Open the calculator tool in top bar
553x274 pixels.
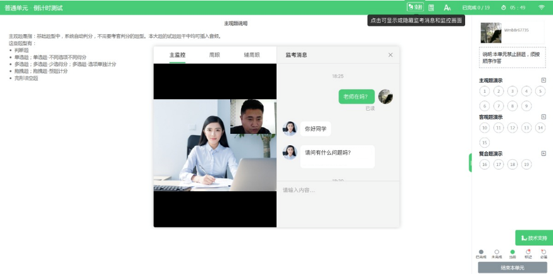432,8
